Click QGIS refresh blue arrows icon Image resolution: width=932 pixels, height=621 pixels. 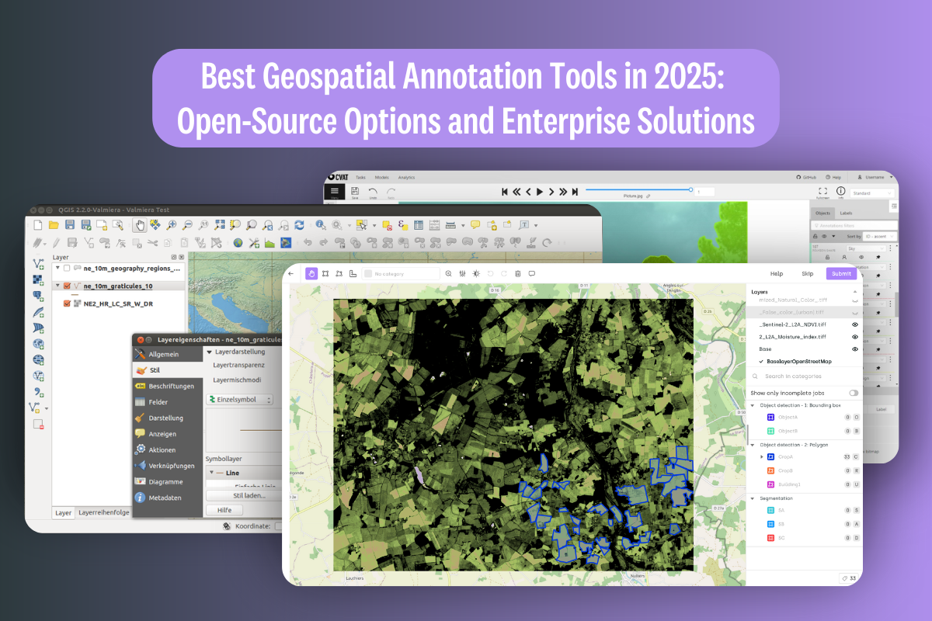[299, 225]
